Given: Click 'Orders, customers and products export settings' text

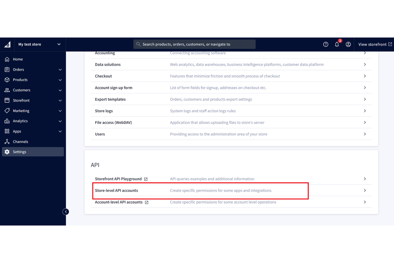Looking at the screenshot, I should click(211, 99).
